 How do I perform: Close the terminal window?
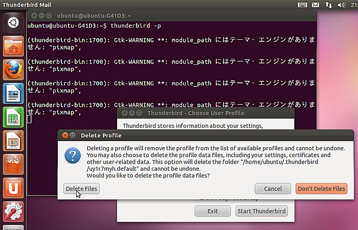pos(34,15)
